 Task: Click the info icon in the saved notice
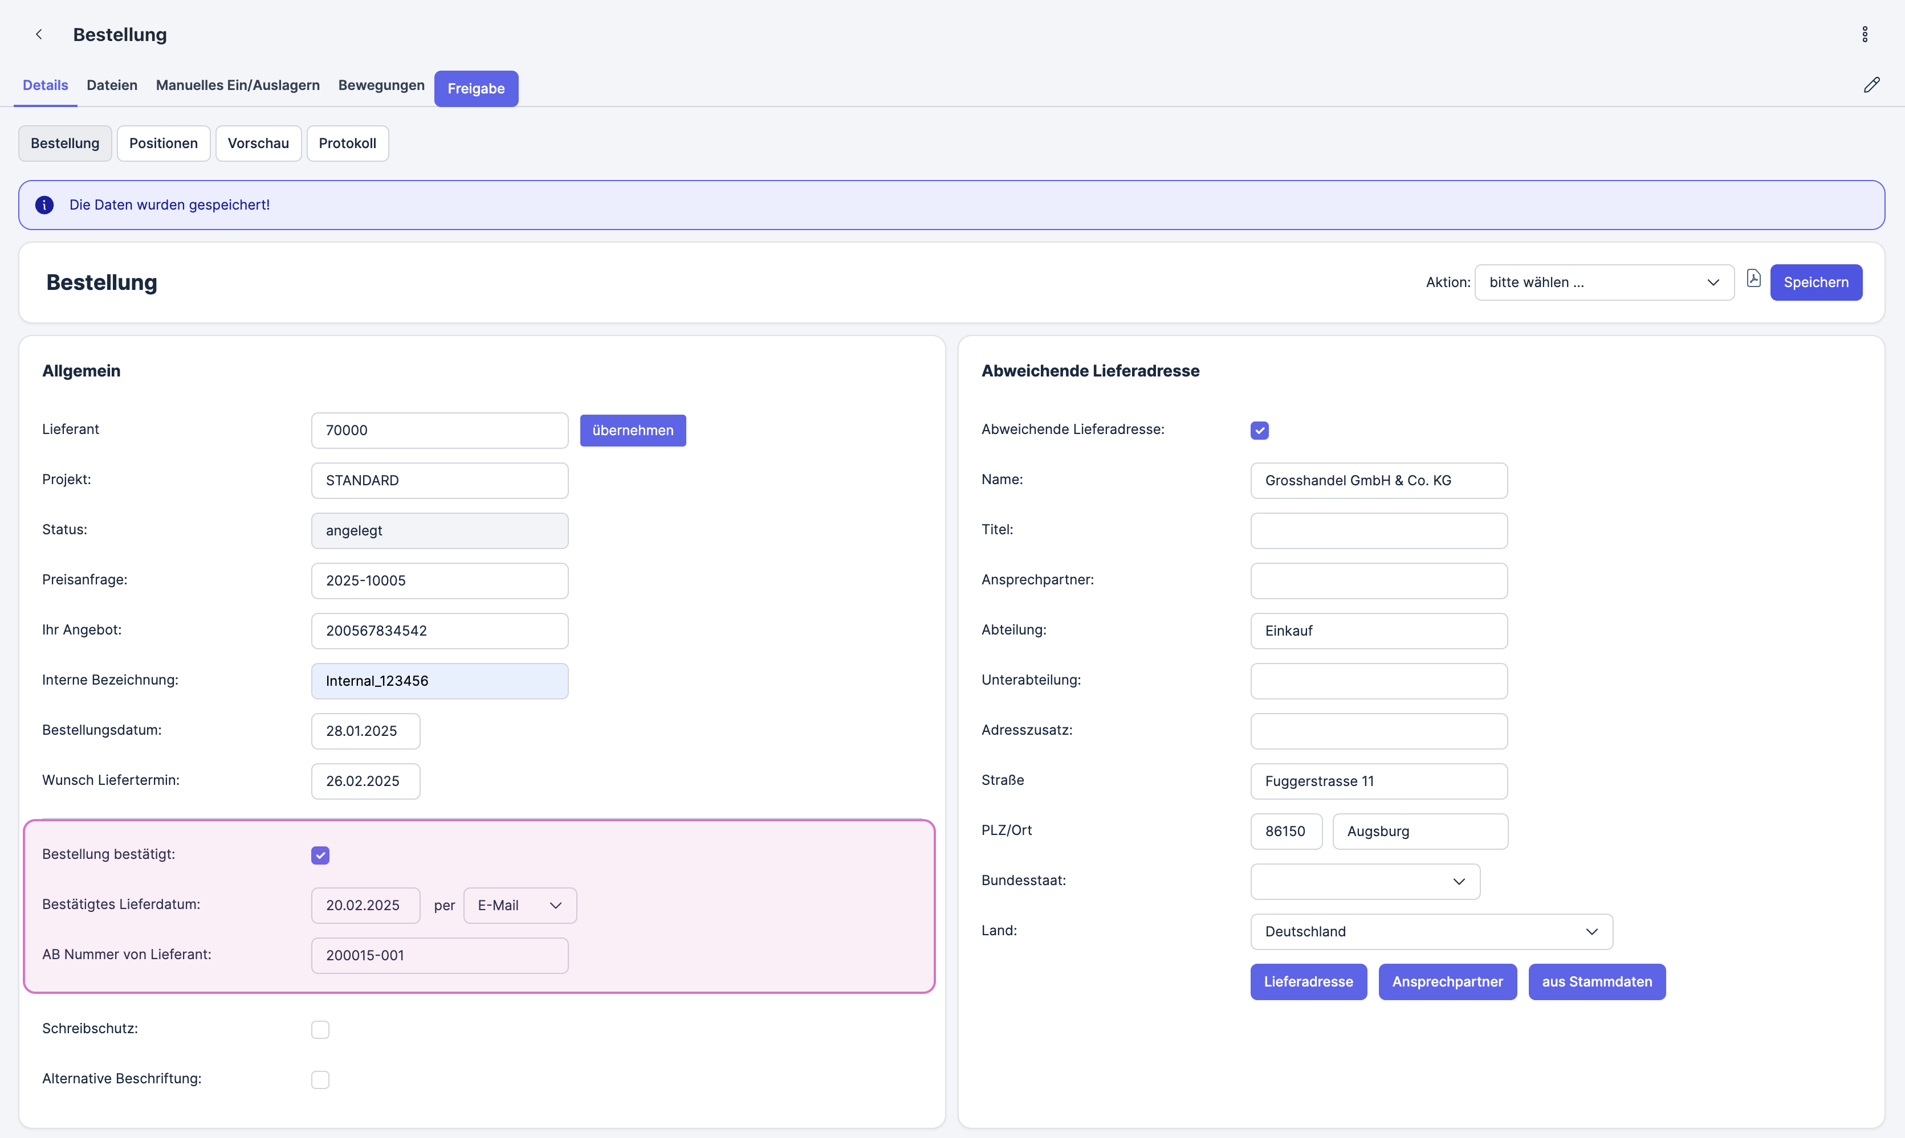coord(44,204)
